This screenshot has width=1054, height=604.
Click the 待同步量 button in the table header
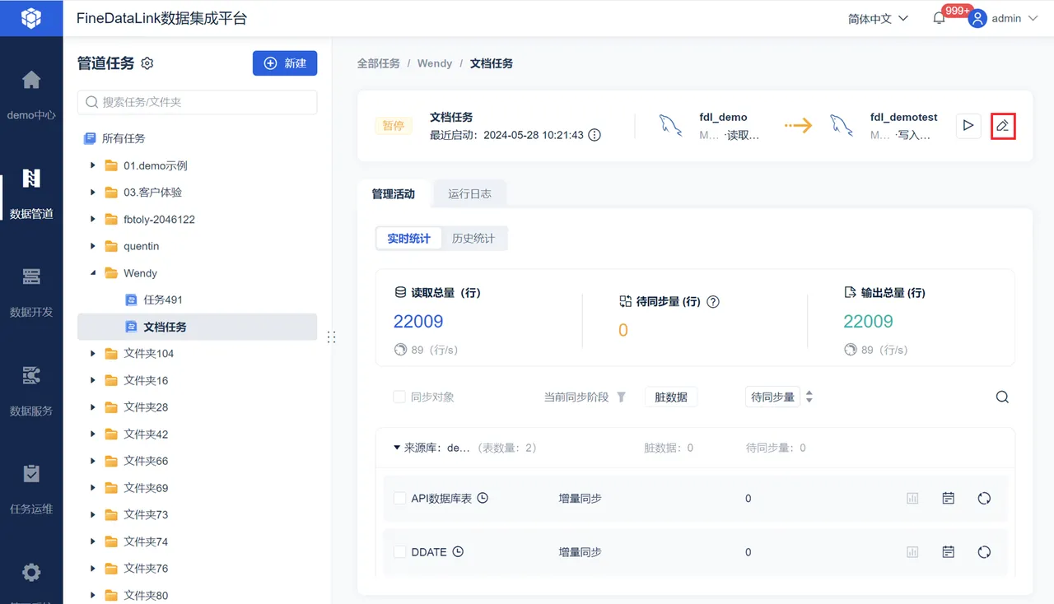(x=772, y=397)
